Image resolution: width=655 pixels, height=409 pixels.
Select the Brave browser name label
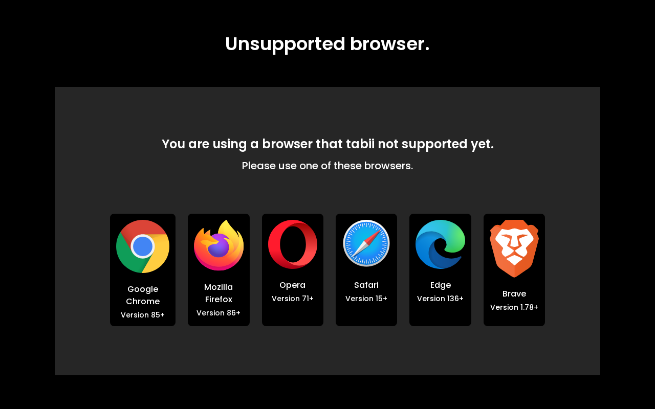(x=514, y=294)
